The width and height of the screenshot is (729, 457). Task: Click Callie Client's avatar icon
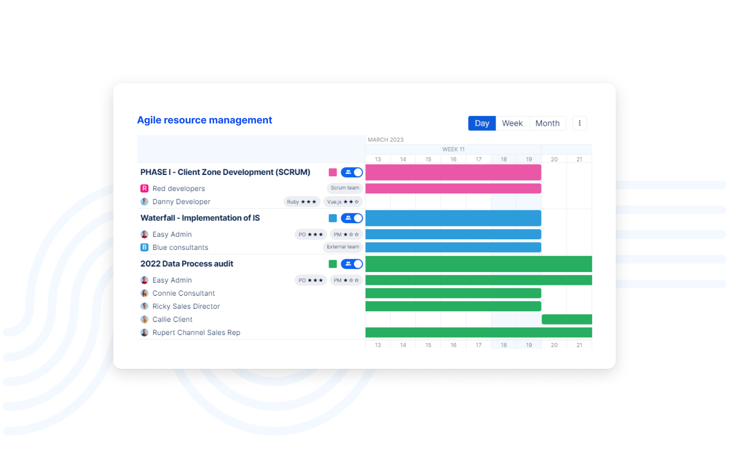coord(144,320)
